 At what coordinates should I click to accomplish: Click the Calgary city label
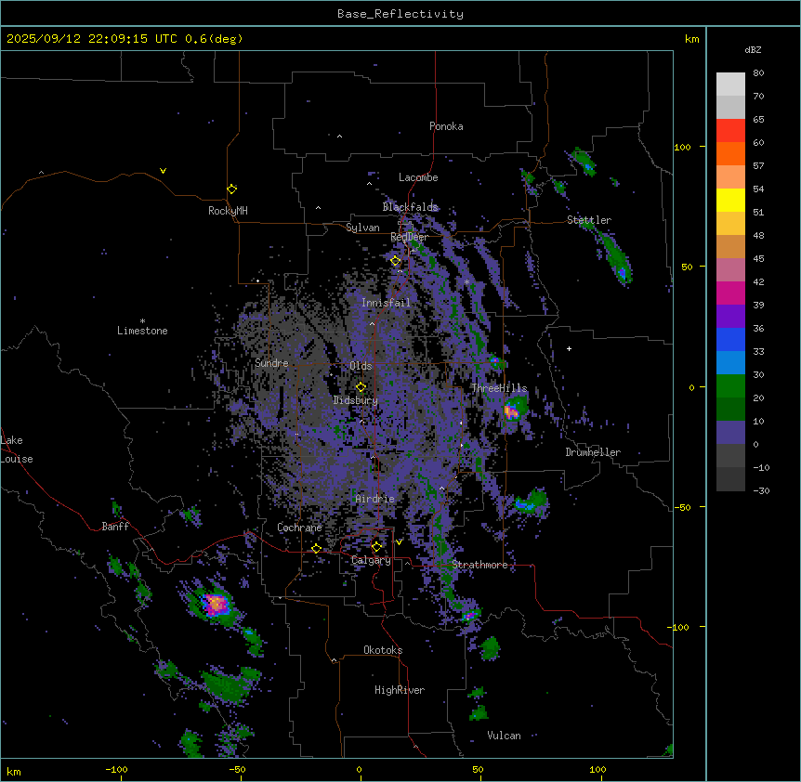371,560
